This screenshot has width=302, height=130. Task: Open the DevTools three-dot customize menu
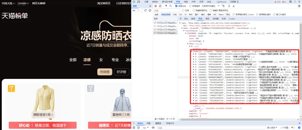295,2
